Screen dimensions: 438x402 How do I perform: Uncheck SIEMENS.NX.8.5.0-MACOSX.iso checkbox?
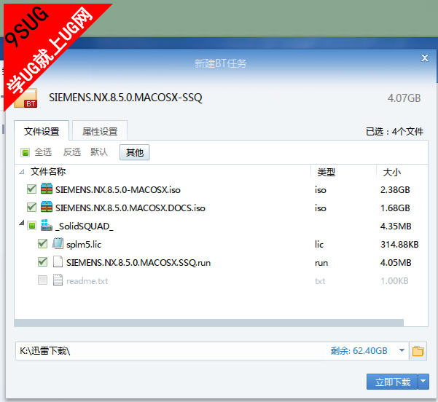[x=31, y=189]
